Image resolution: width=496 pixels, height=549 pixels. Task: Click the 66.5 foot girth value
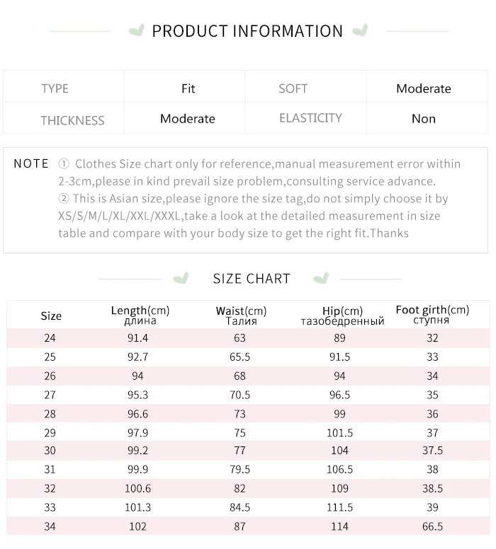click(432, 526)
